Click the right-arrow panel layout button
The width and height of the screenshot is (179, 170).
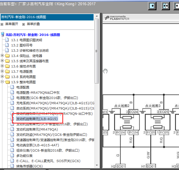tap(152, 6)
